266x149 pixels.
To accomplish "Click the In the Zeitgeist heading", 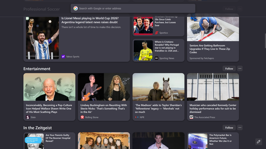I will [x=37, y=128].
